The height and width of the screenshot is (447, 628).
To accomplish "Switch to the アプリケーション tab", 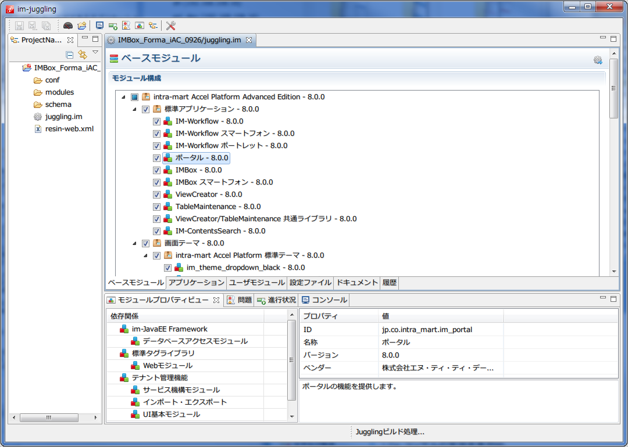I will coord(196,283).
